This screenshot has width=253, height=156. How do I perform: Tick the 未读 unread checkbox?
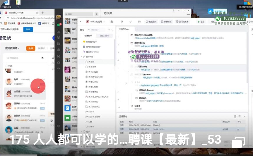pyautogui.click(x=6, y=66)
